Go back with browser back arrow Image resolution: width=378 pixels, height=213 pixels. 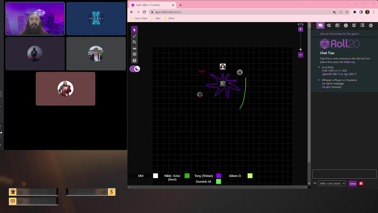click(132, 12)
